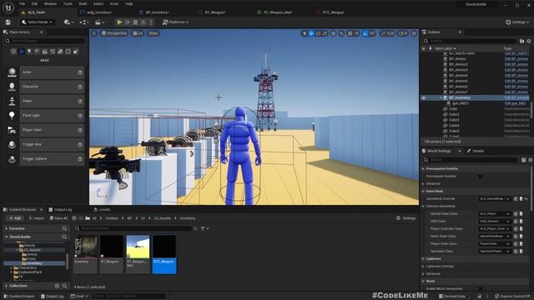534x300 pixels.
Task: Expand the Favorites section in Content Browser
Action: 7,228
